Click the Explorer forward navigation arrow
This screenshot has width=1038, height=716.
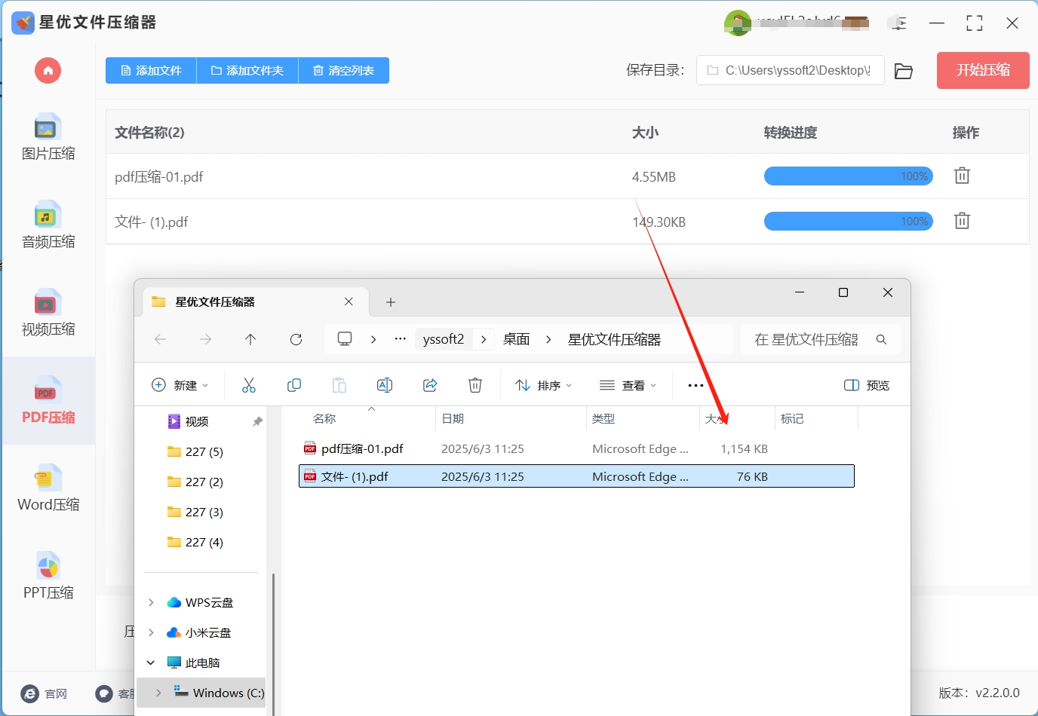205,340
